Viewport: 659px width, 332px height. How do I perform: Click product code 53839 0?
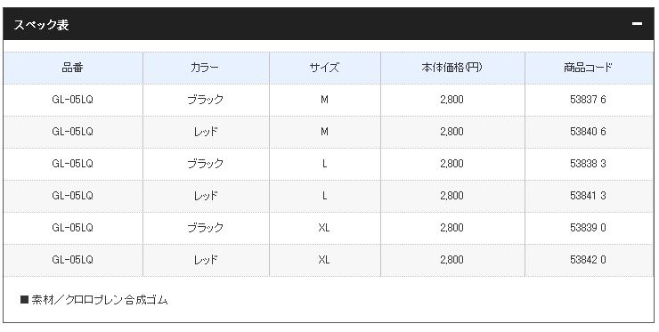pyautogui.click(x=588, y=227)
